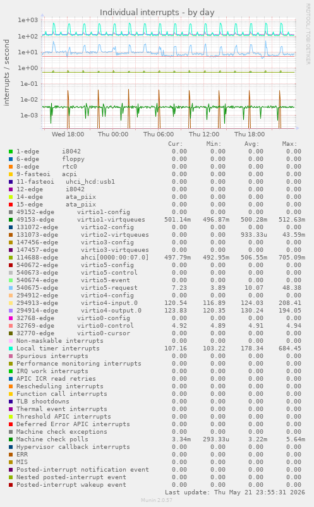This screenshot has width=314, height=507.
Task: Click the Machine check polls green swatch
Action: click(11, 439)
